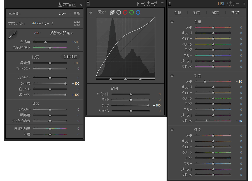The image size is (252, 181).
Task: Click the ダーク value +100
Action: (x=157, y=105)
